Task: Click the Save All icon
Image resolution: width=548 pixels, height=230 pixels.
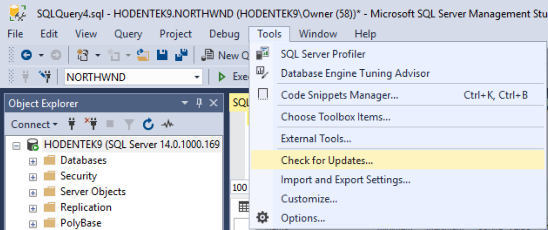Action: [x=181, y=55]
